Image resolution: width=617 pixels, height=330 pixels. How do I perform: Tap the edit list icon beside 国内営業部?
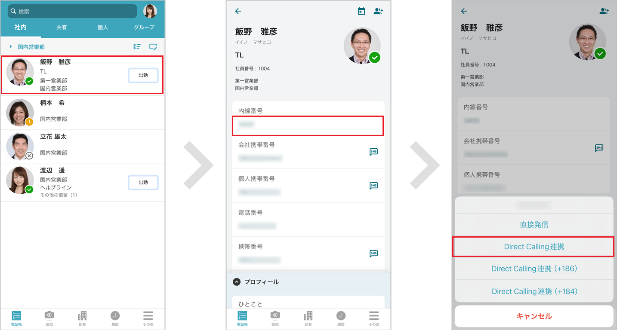(153, 46)
